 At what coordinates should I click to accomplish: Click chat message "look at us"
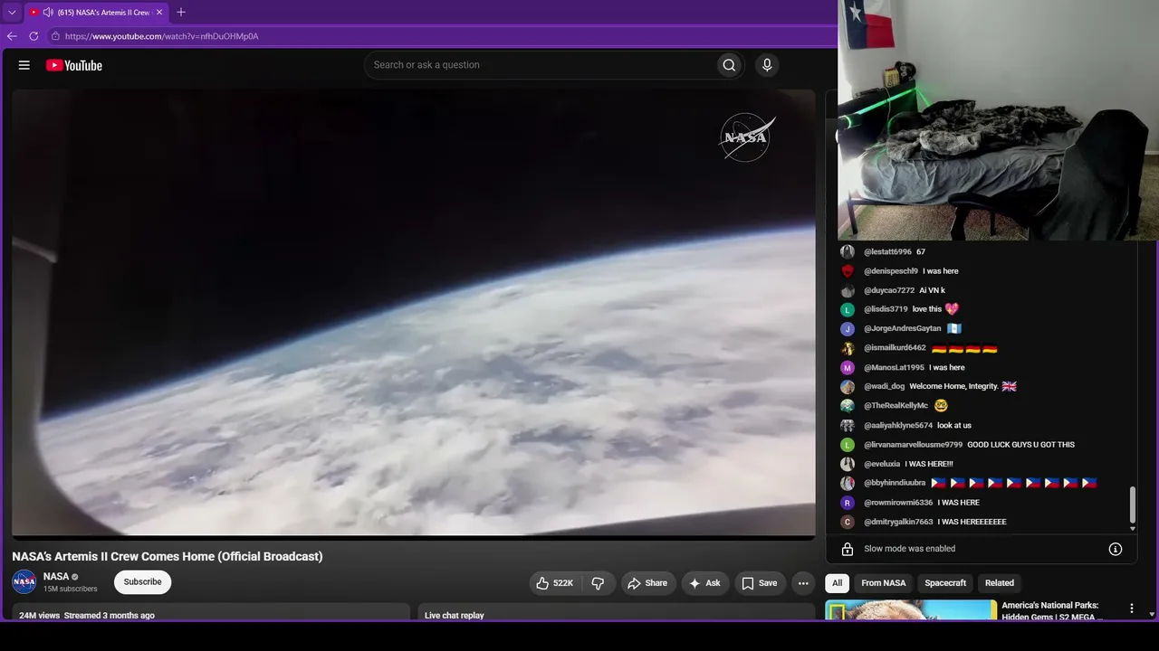954,426
